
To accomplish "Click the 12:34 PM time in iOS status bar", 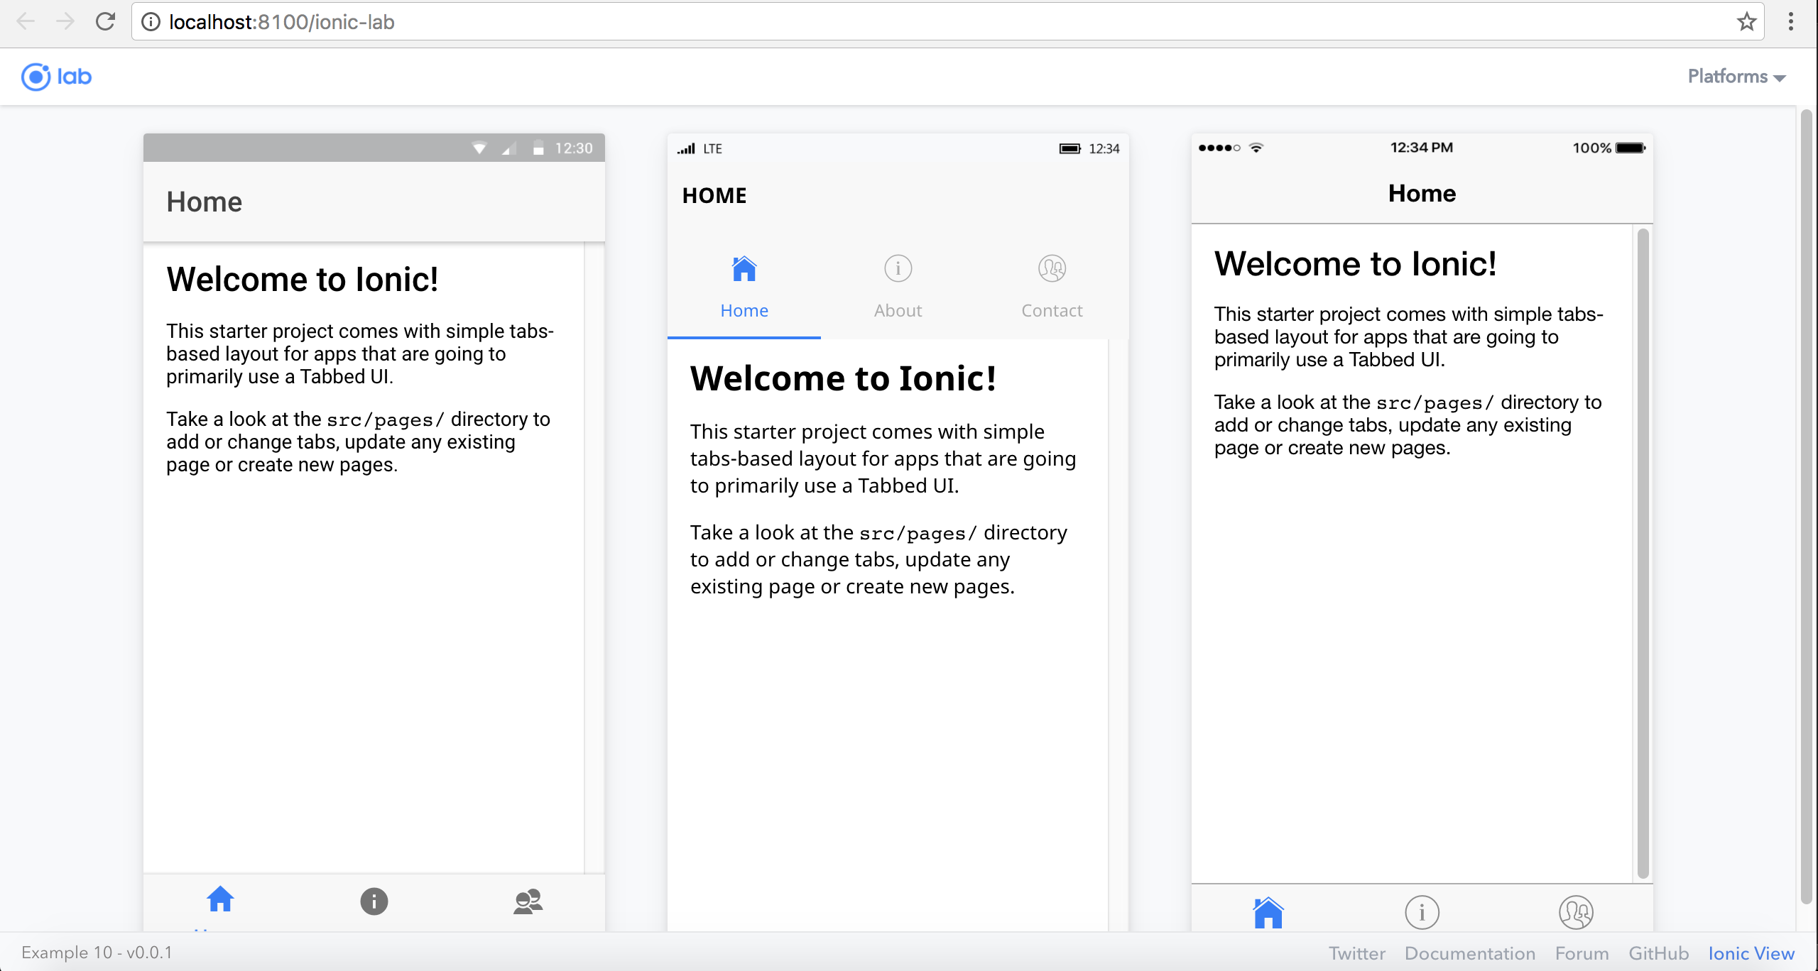I will [1421, 148].
